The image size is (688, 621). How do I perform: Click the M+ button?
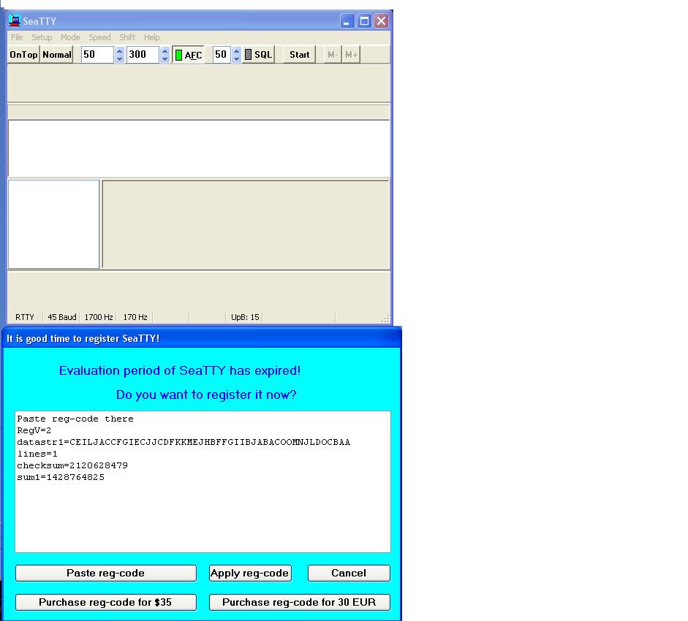click(x=351, y=55)
